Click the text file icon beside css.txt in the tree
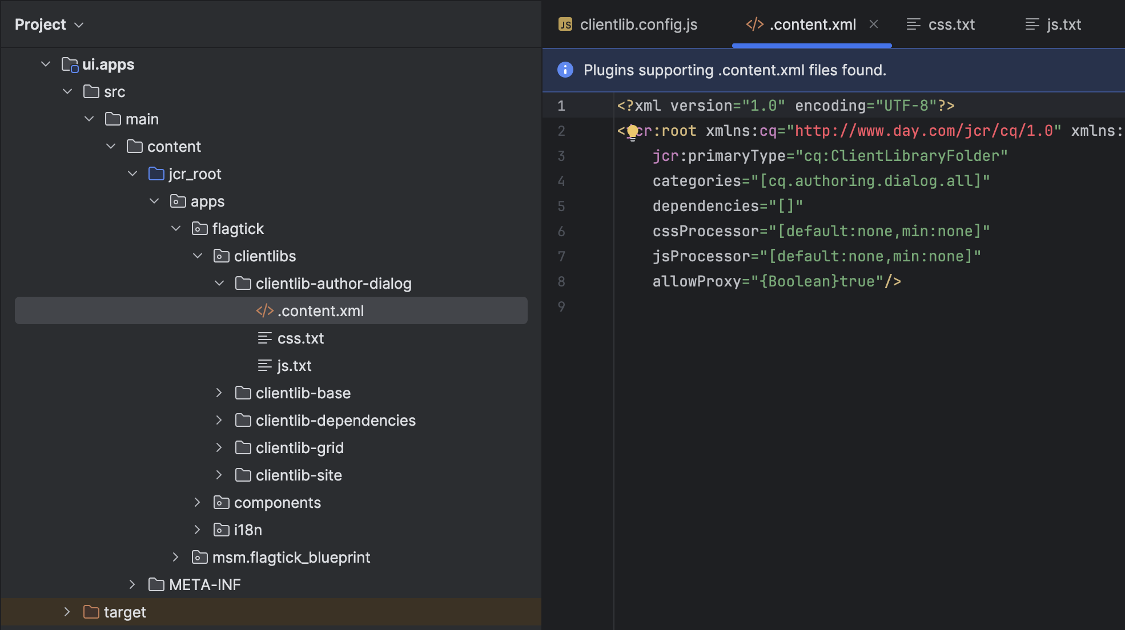Screen dimensions: 1125x630 click(264, 338)
